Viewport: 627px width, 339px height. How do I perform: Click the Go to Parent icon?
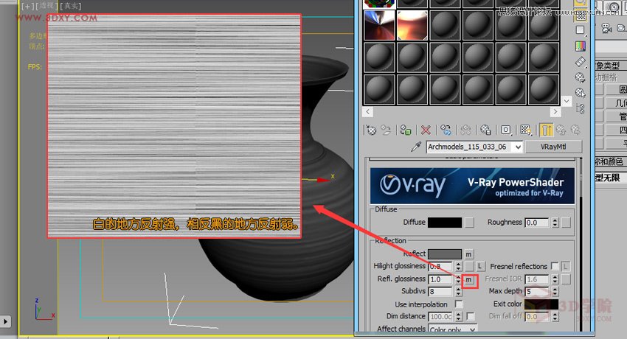(x=561, y=130)
